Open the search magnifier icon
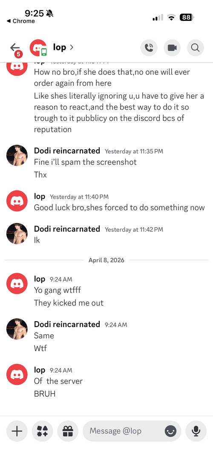The height and width of the screenshot is (464, 213). pyautogui.click(x=196, y=48)
